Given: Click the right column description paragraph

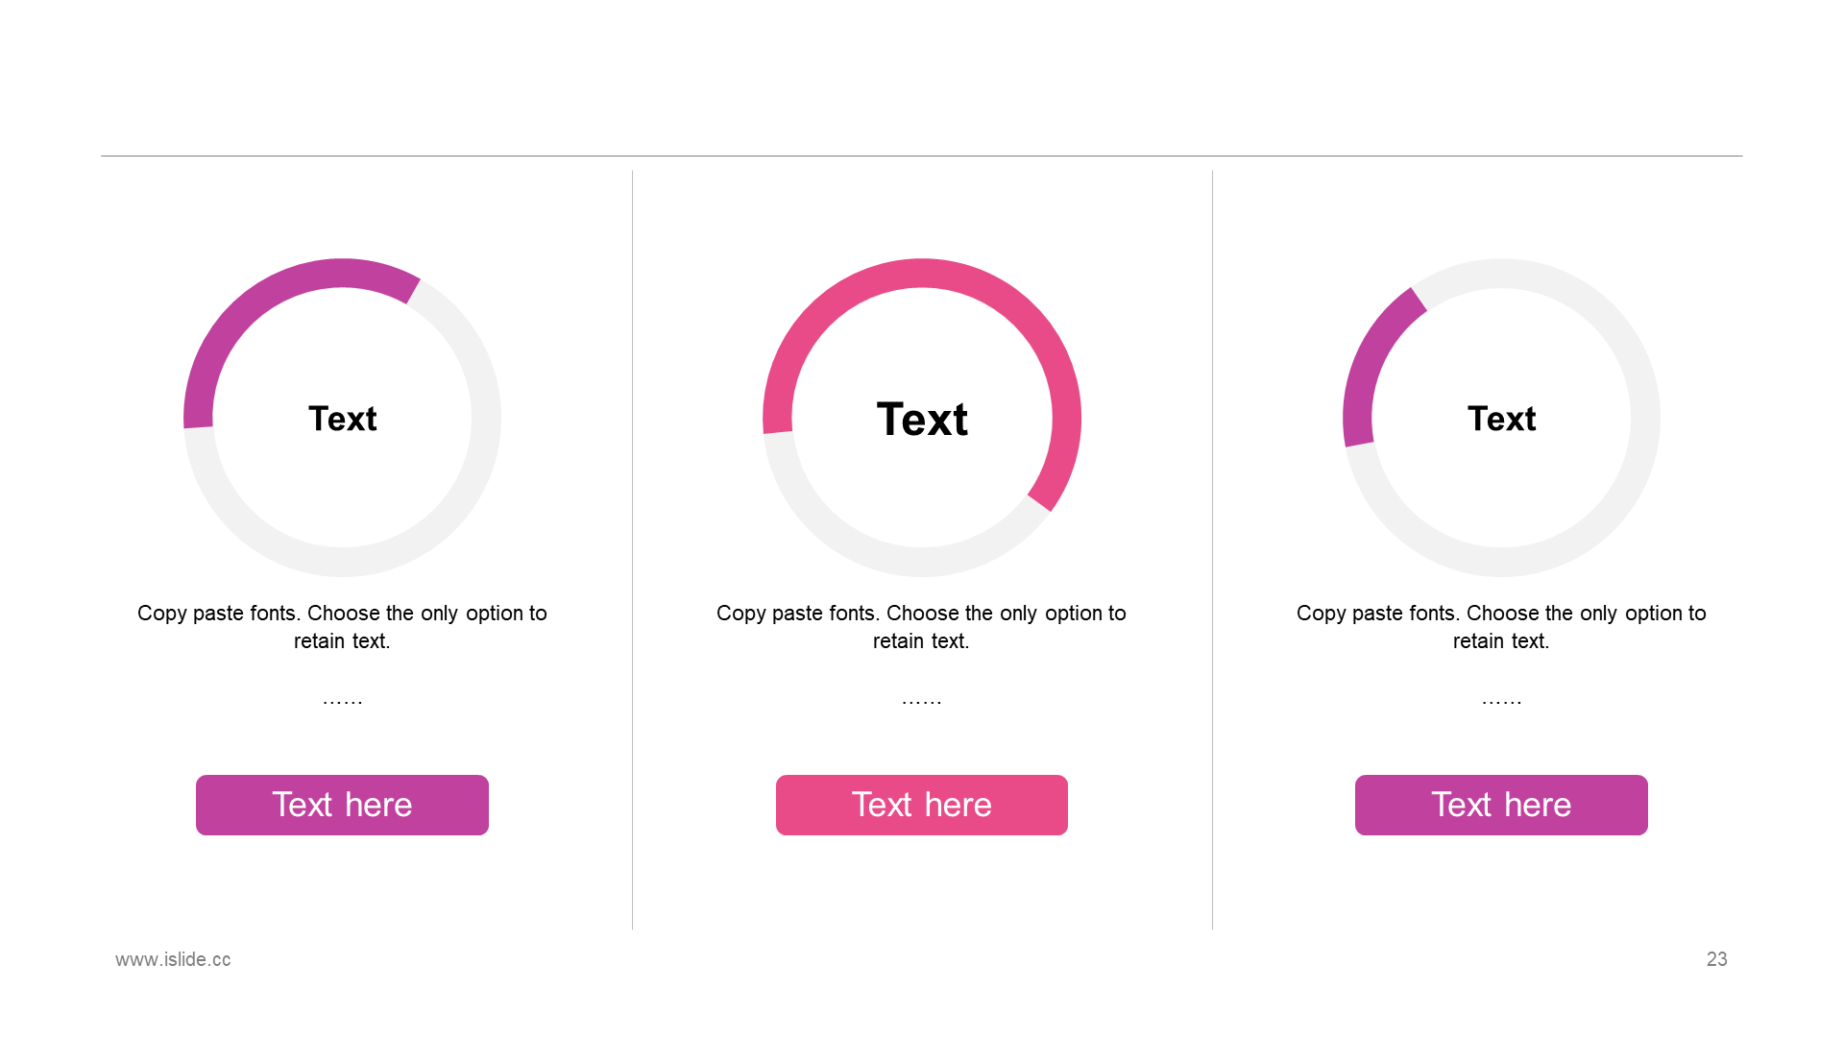Looking at the screenshot, I should [1501, 627].
